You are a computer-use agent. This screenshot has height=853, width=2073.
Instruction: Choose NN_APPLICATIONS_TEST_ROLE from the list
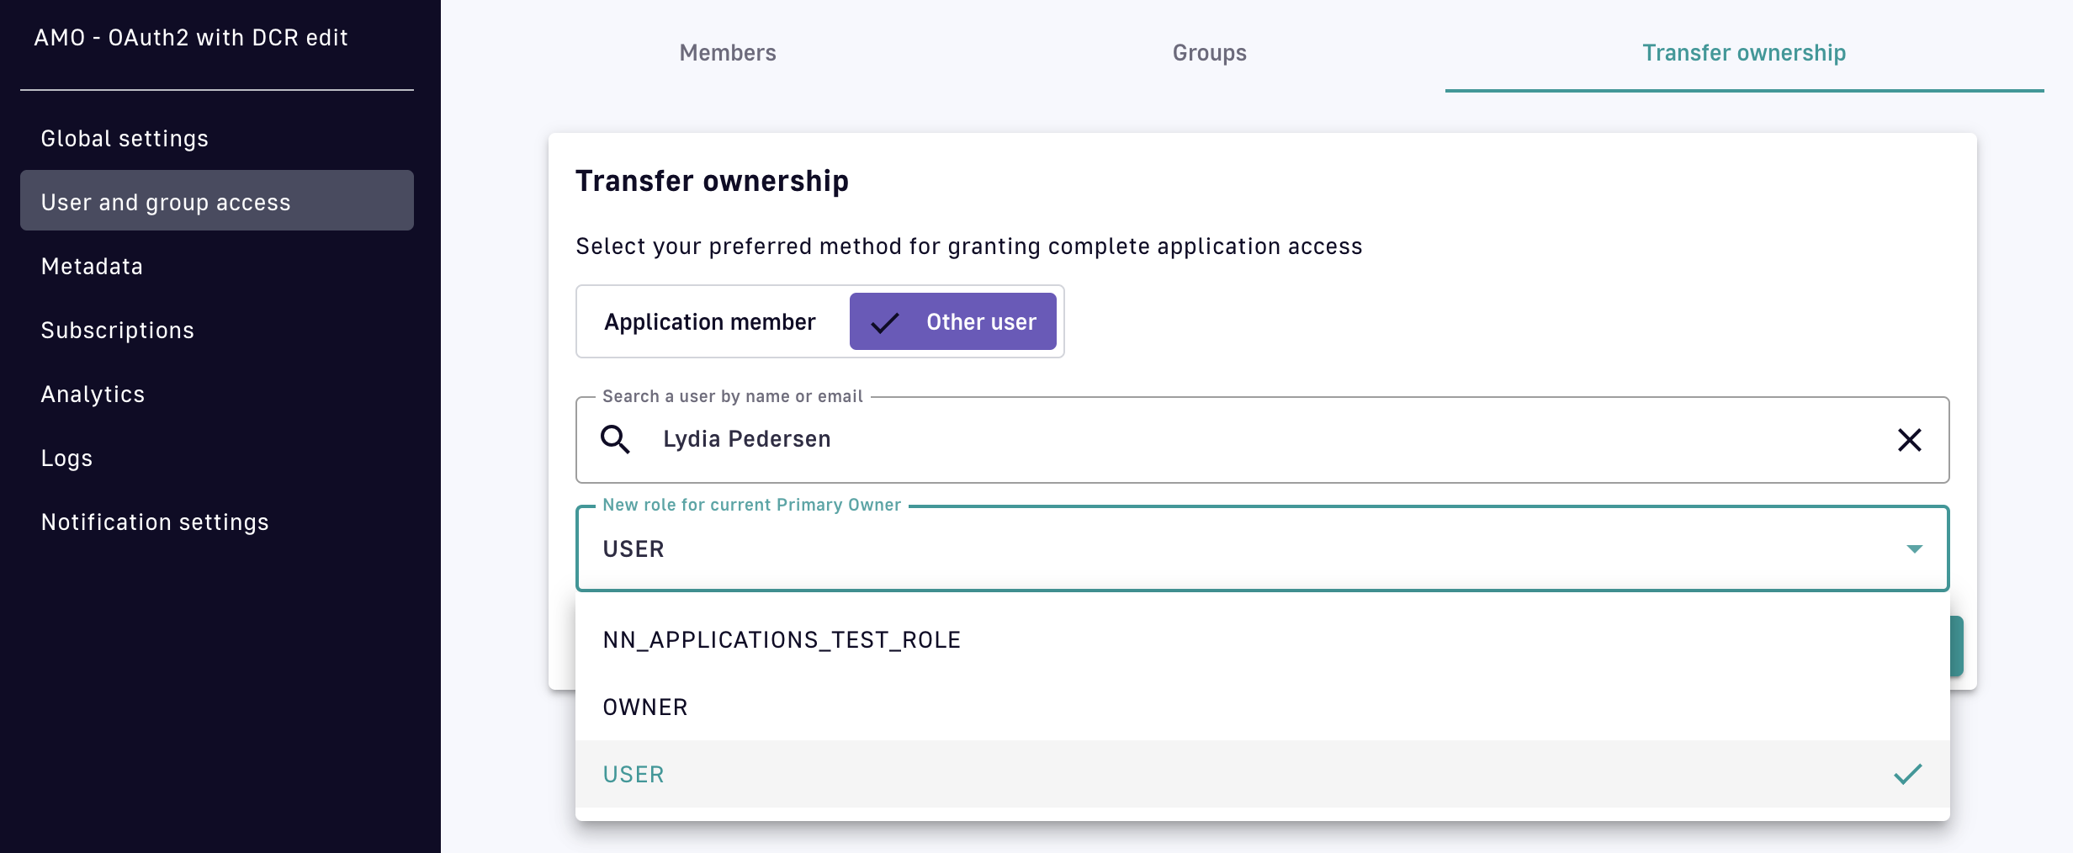coord(782,640)
